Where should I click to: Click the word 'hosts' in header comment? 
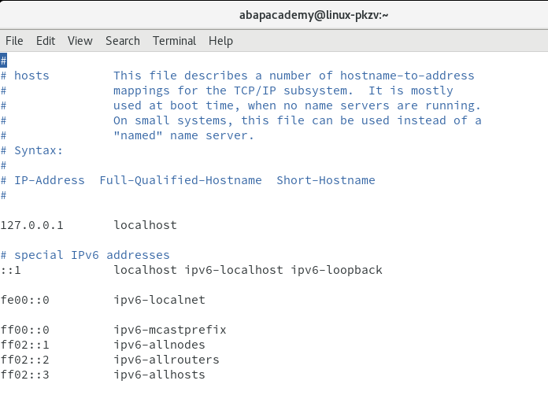click(31, 76)
